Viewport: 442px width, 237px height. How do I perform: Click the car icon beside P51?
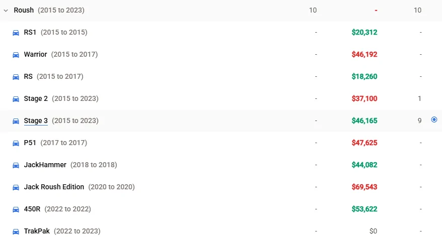[x=16, y=143]
